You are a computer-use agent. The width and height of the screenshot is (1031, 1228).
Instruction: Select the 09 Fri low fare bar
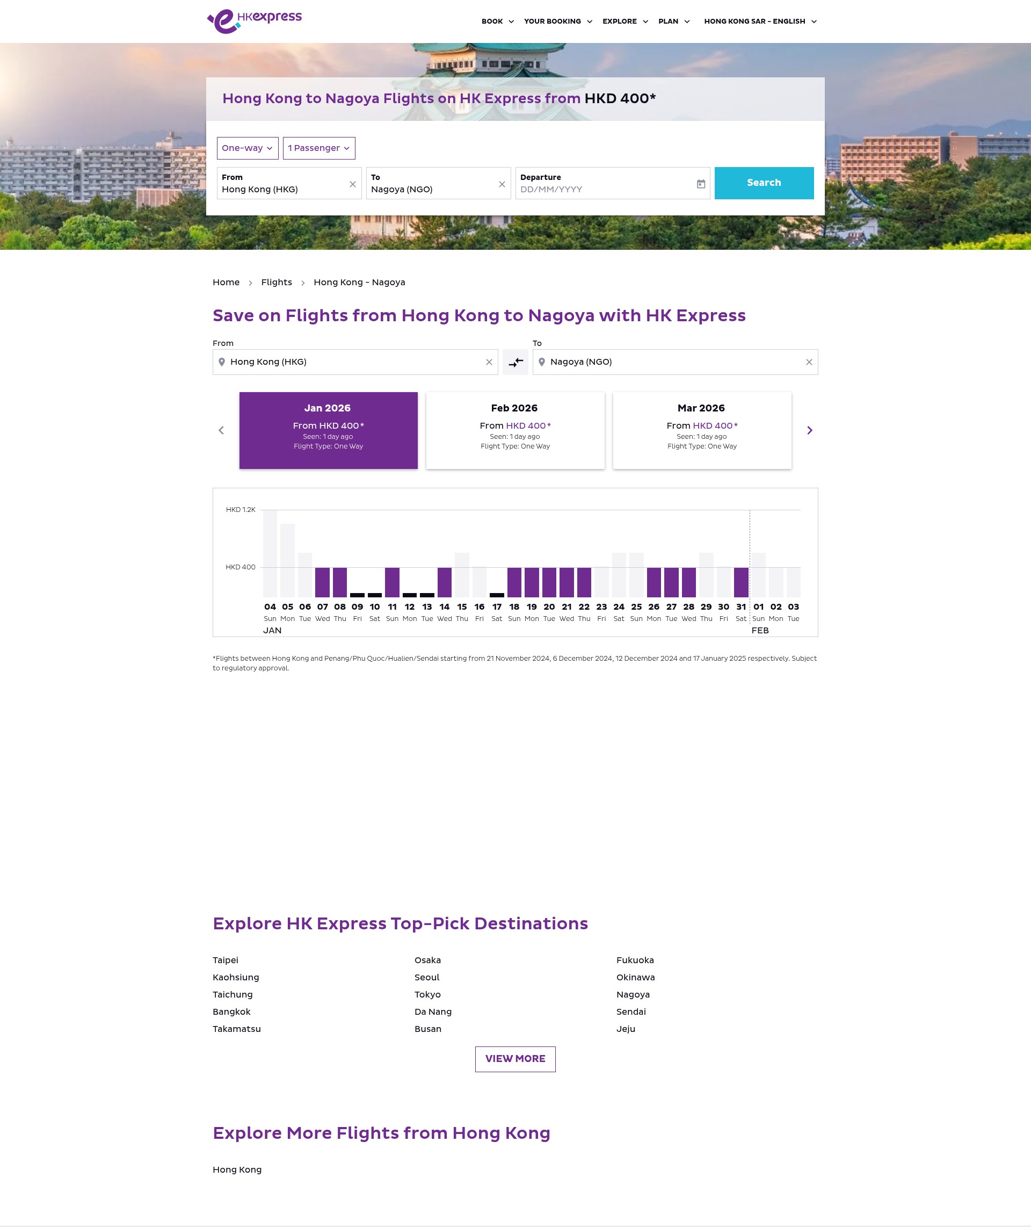point(357,595)
